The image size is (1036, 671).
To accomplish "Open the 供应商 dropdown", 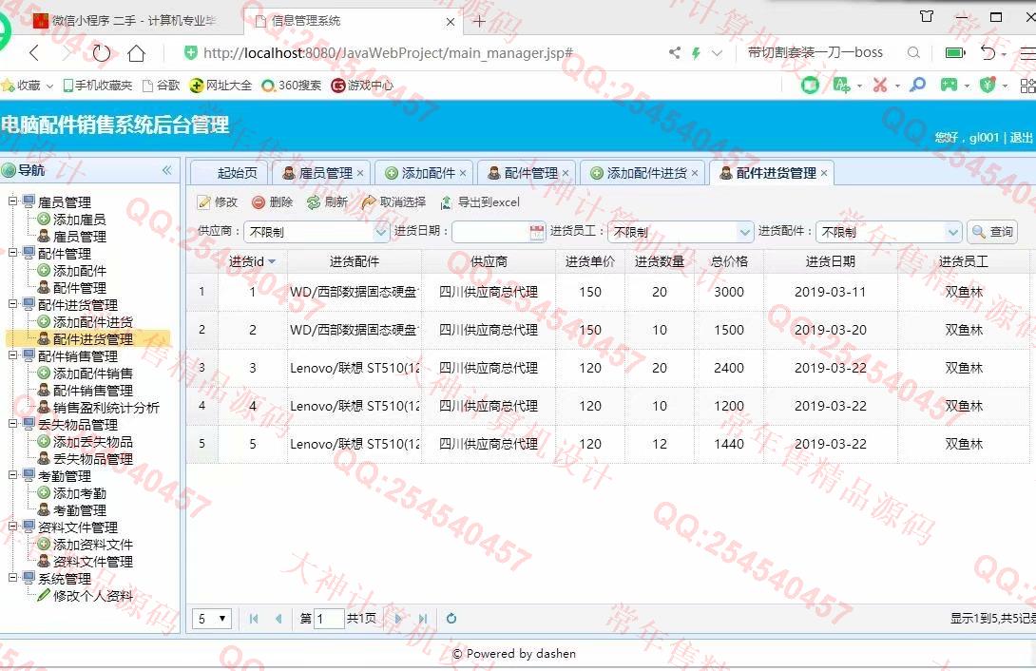I will 381,231.
